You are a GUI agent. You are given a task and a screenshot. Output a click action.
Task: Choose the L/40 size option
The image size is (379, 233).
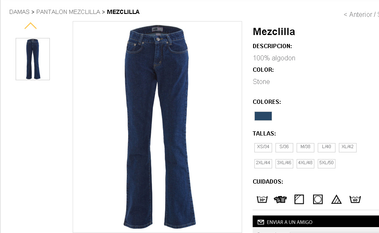[x=326, y=147]
